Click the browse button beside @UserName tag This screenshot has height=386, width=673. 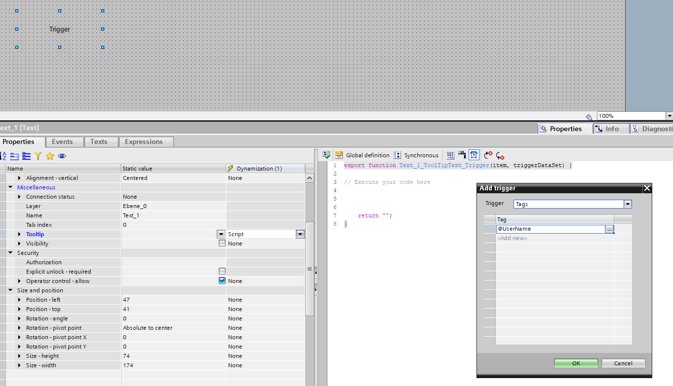coord(609,229)
